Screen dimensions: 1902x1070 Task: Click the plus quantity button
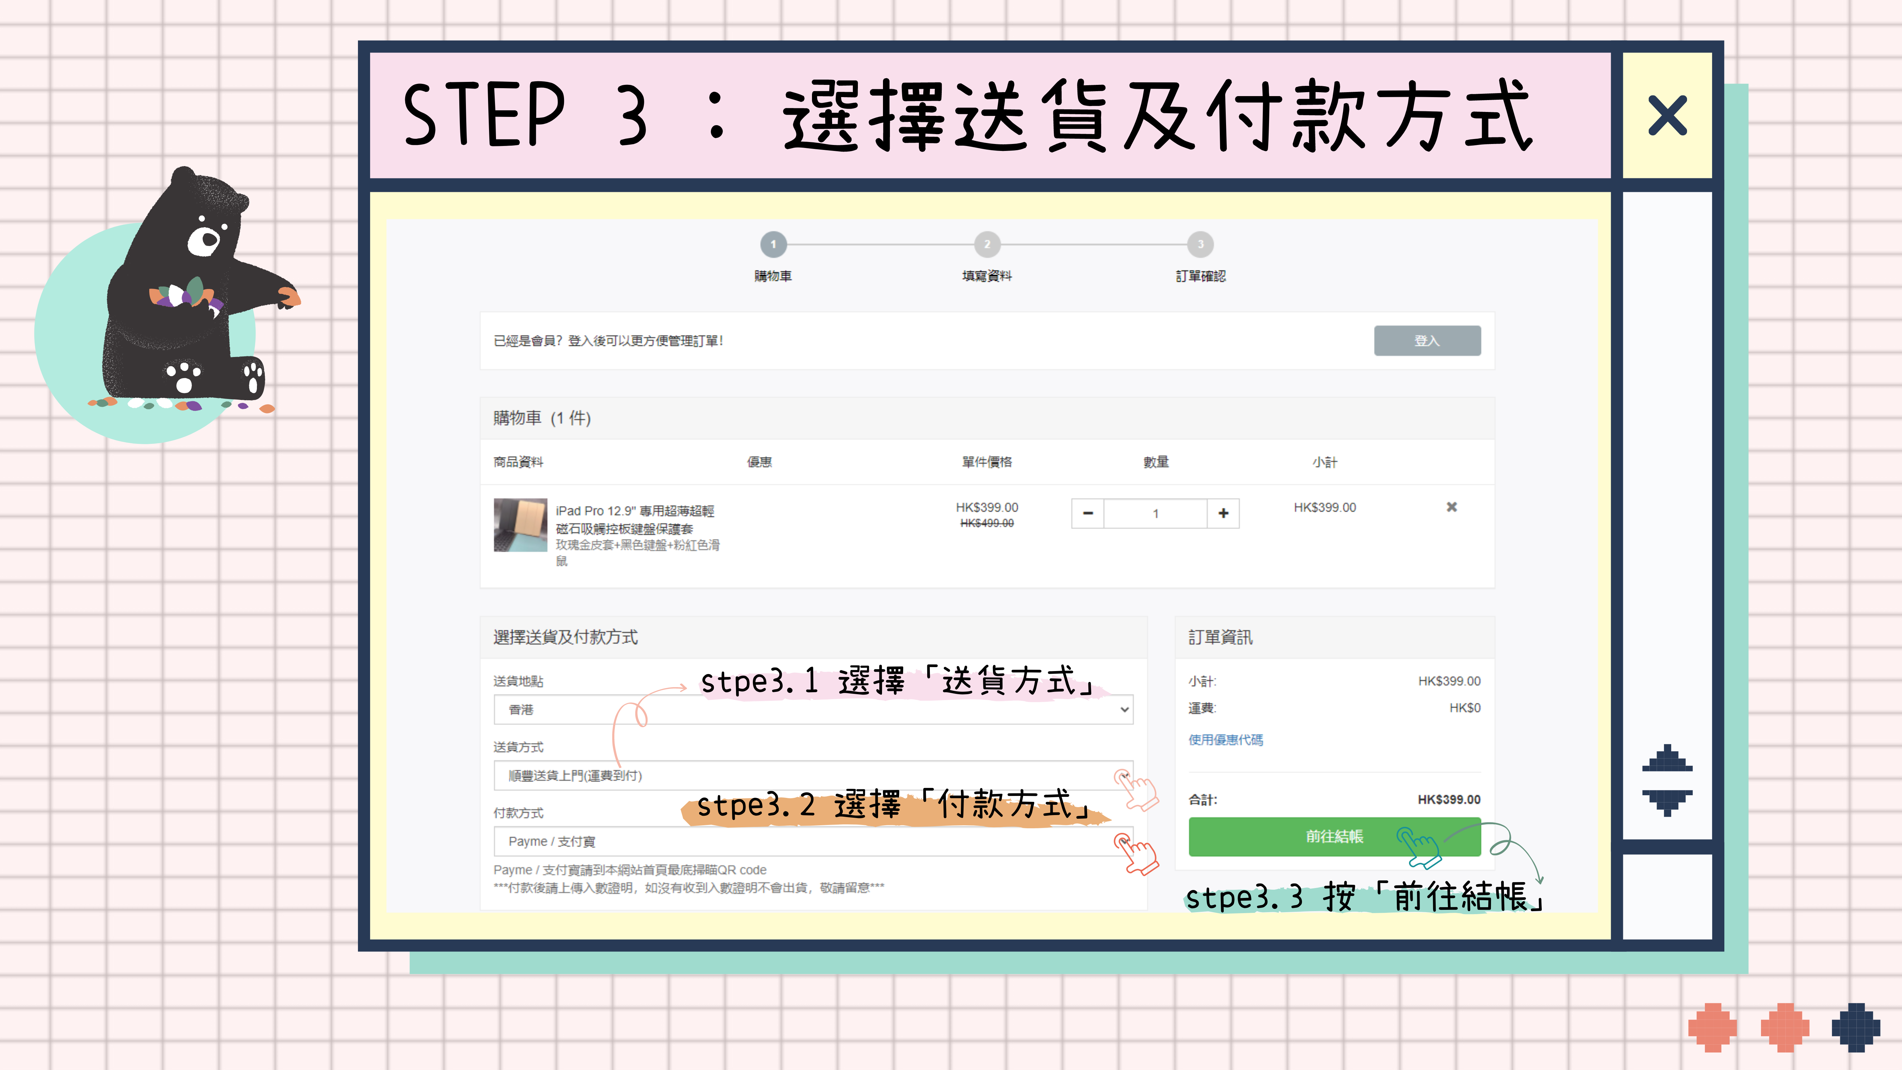1223,513
